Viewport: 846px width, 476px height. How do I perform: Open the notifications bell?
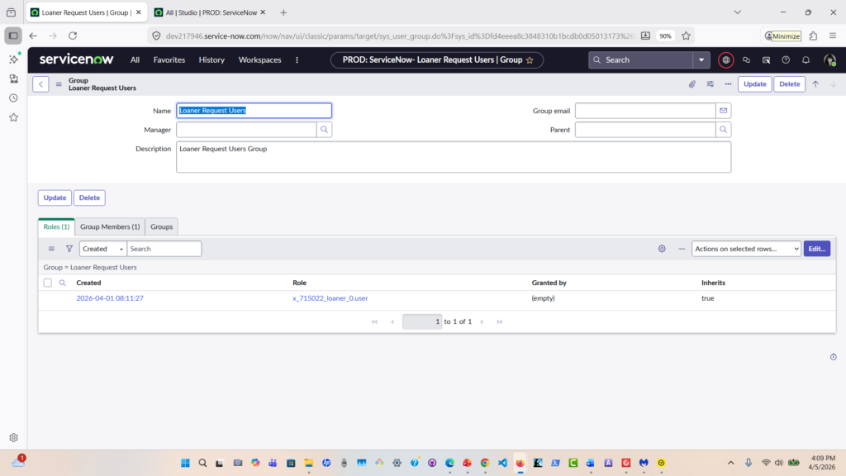806,60
